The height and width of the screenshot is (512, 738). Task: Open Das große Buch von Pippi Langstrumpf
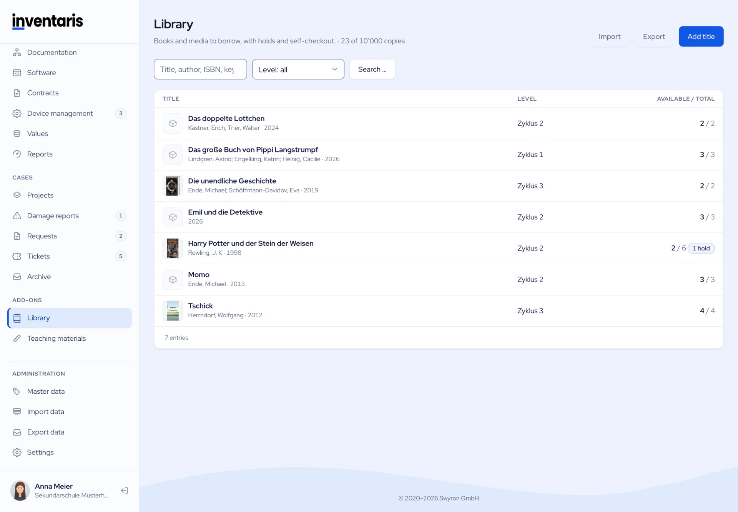pos(253,150)
